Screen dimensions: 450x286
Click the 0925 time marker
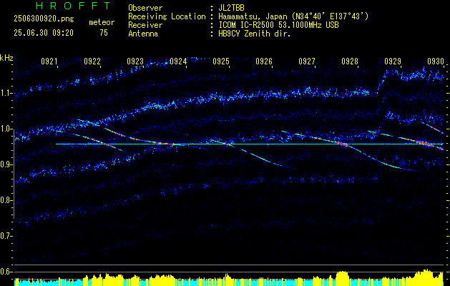[221, 61]
